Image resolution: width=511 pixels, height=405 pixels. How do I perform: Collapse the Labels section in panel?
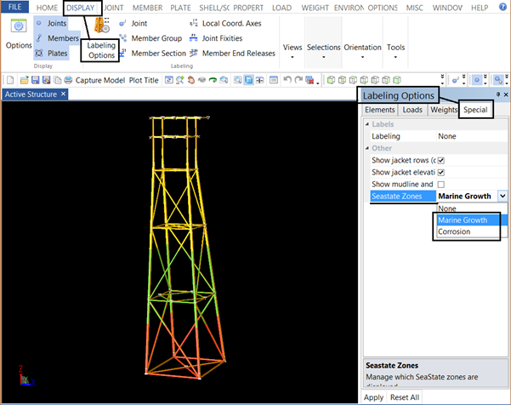click(x=367, y=124)
